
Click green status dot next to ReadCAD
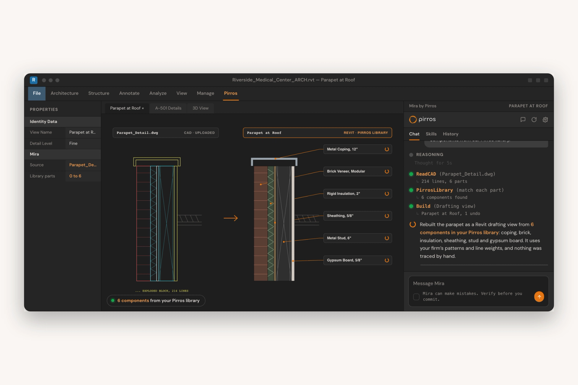point(411,174)
